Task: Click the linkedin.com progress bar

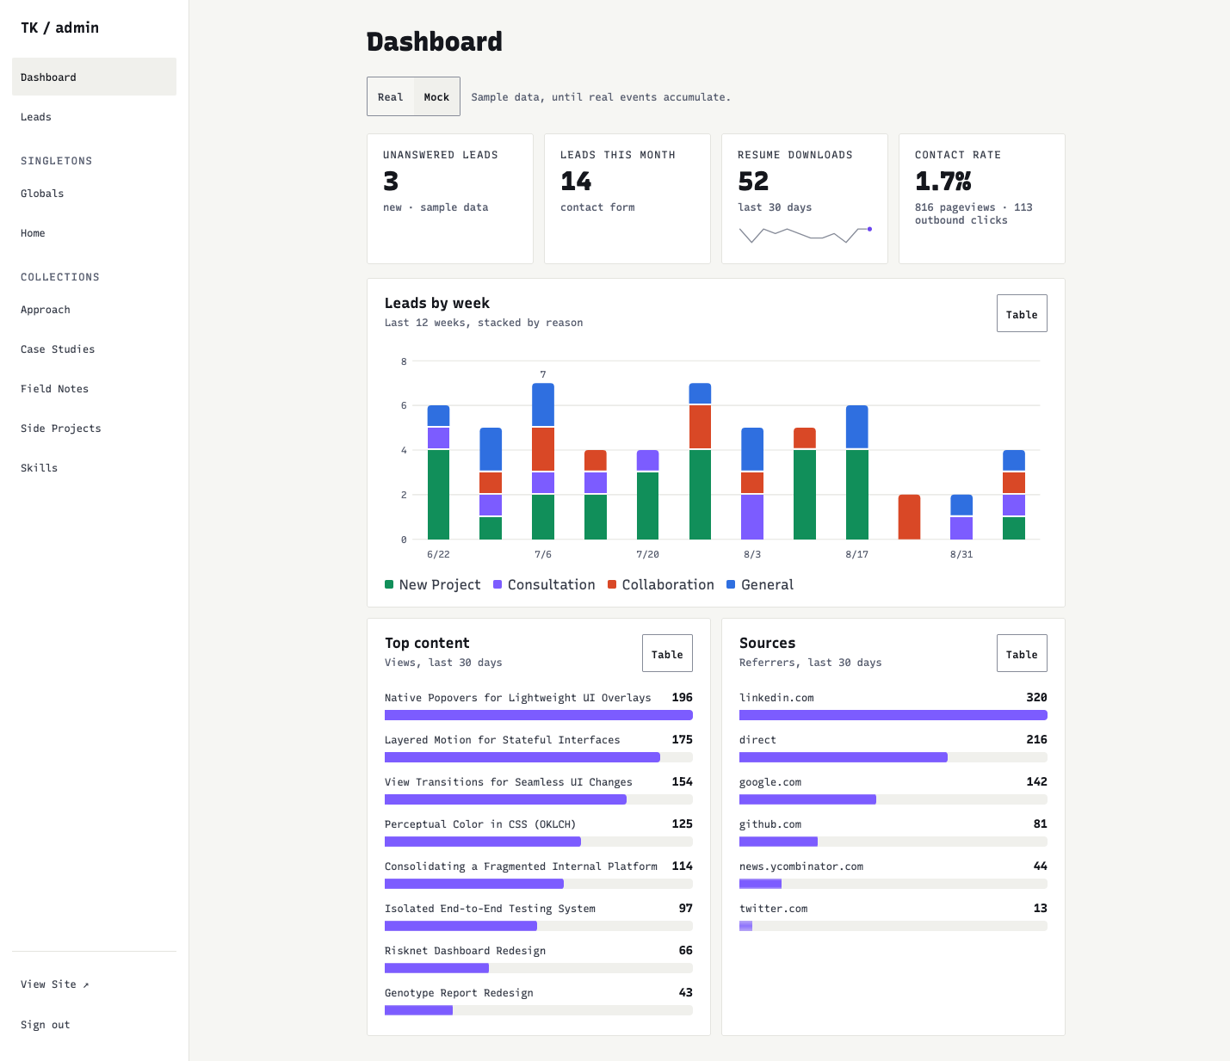Action: 893,715
